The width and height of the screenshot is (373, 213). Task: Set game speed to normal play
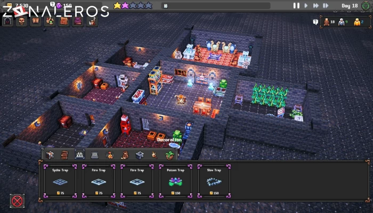(x=306, y=5)
